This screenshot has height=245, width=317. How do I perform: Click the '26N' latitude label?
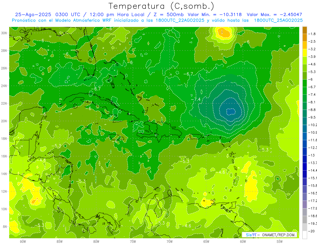point(4,68)
